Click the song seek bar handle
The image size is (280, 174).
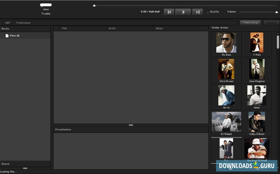(94, 5)
